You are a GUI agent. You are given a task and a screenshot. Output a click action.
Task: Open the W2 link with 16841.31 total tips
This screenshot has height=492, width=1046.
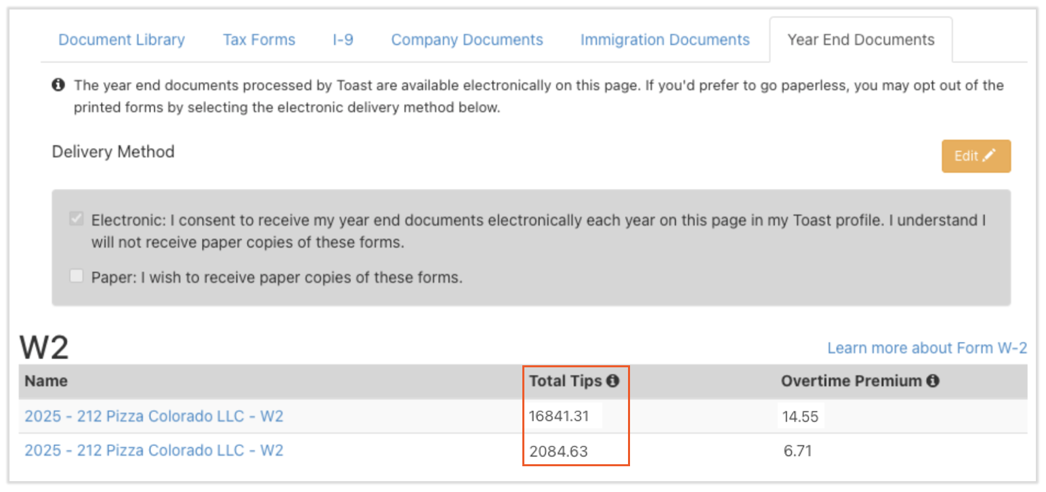pyautogui.click(x=154, y=416)
